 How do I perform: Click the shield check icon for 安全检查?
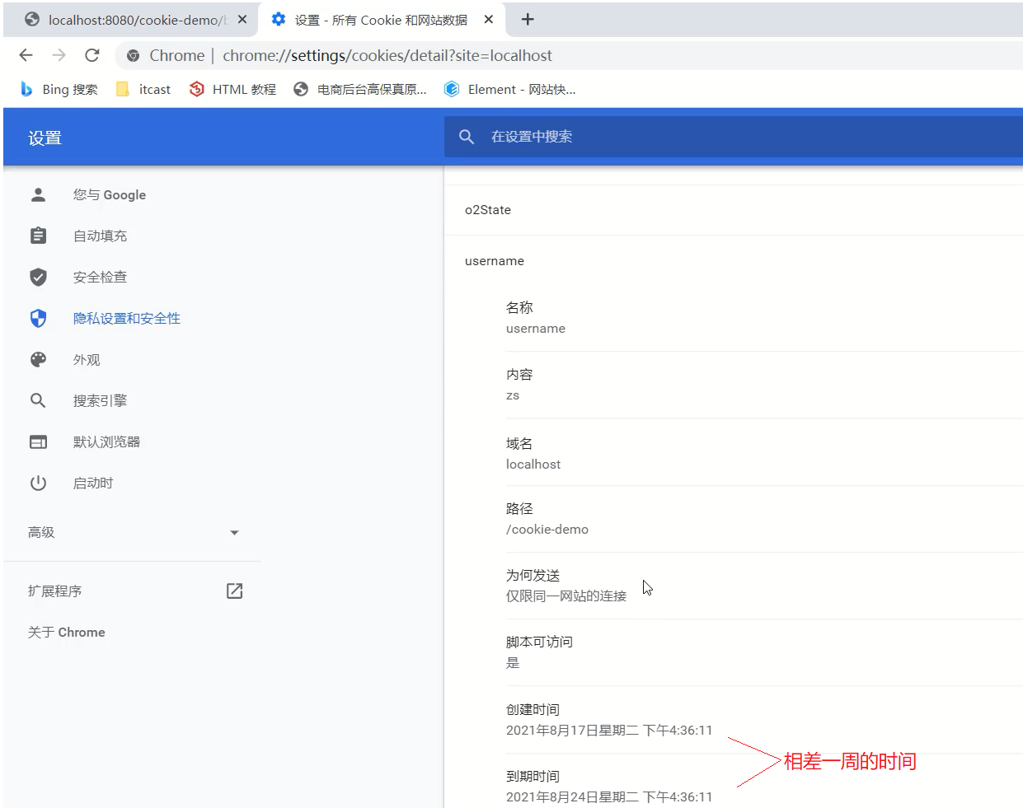click(x=38, y=277)
